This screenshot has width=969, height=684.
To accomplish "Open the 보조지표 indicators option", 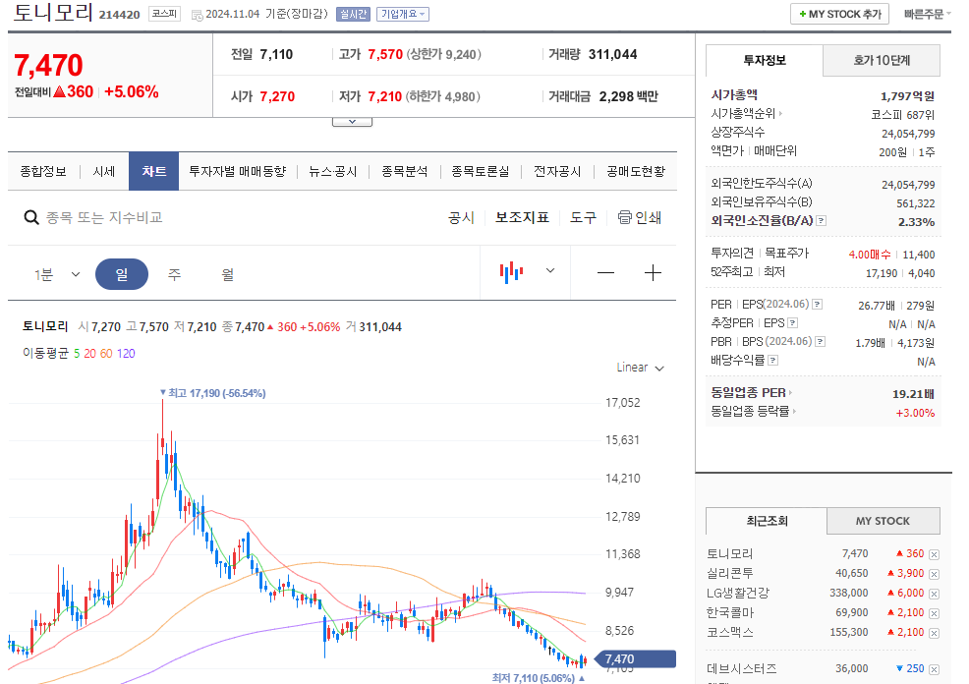I will pyautogui.click(x=522, y=217).
